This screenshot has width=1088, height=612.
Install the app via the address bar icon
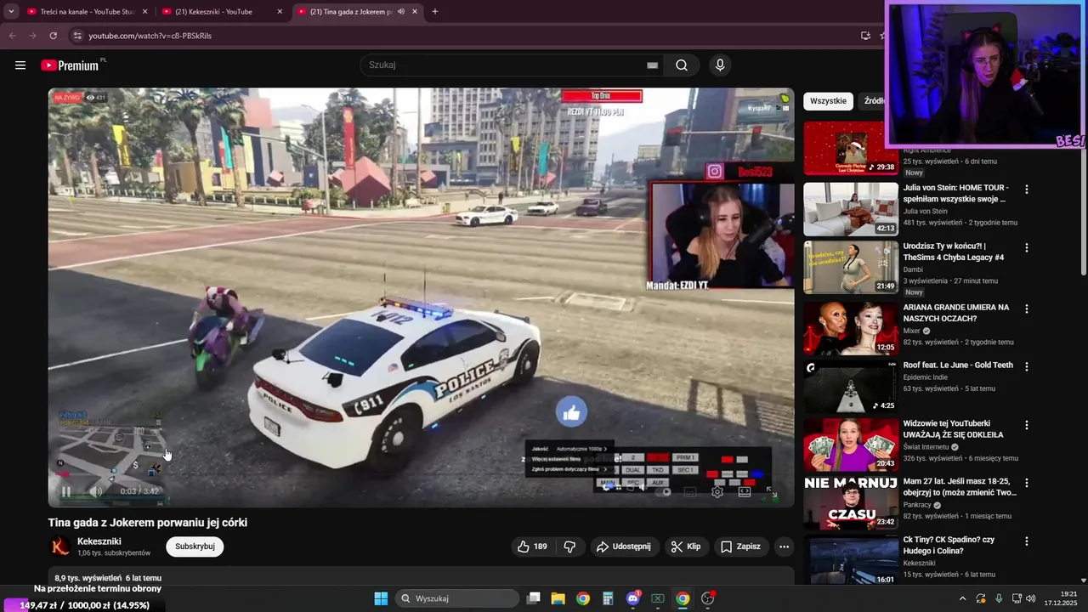tap(865, 36)
